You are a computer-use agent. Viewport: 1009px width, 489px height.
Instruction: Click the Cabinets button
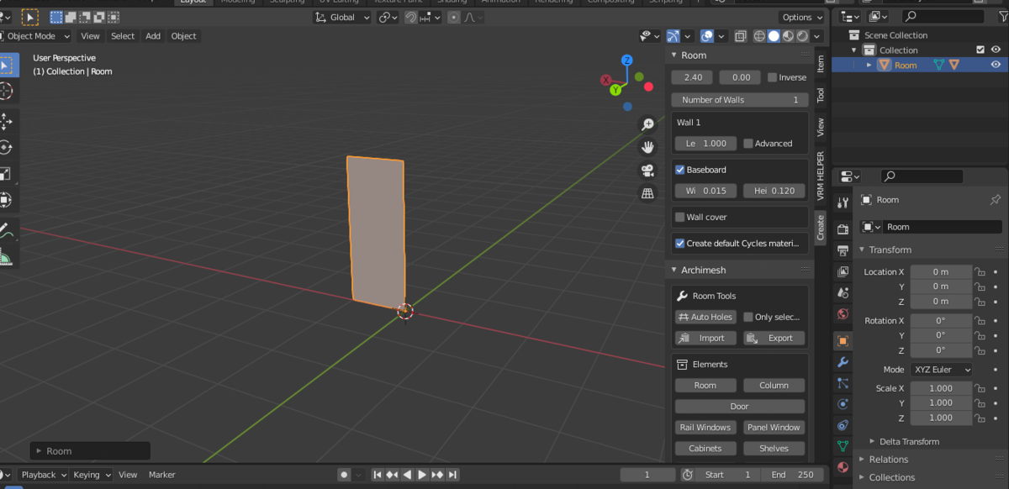coord(705,449)
